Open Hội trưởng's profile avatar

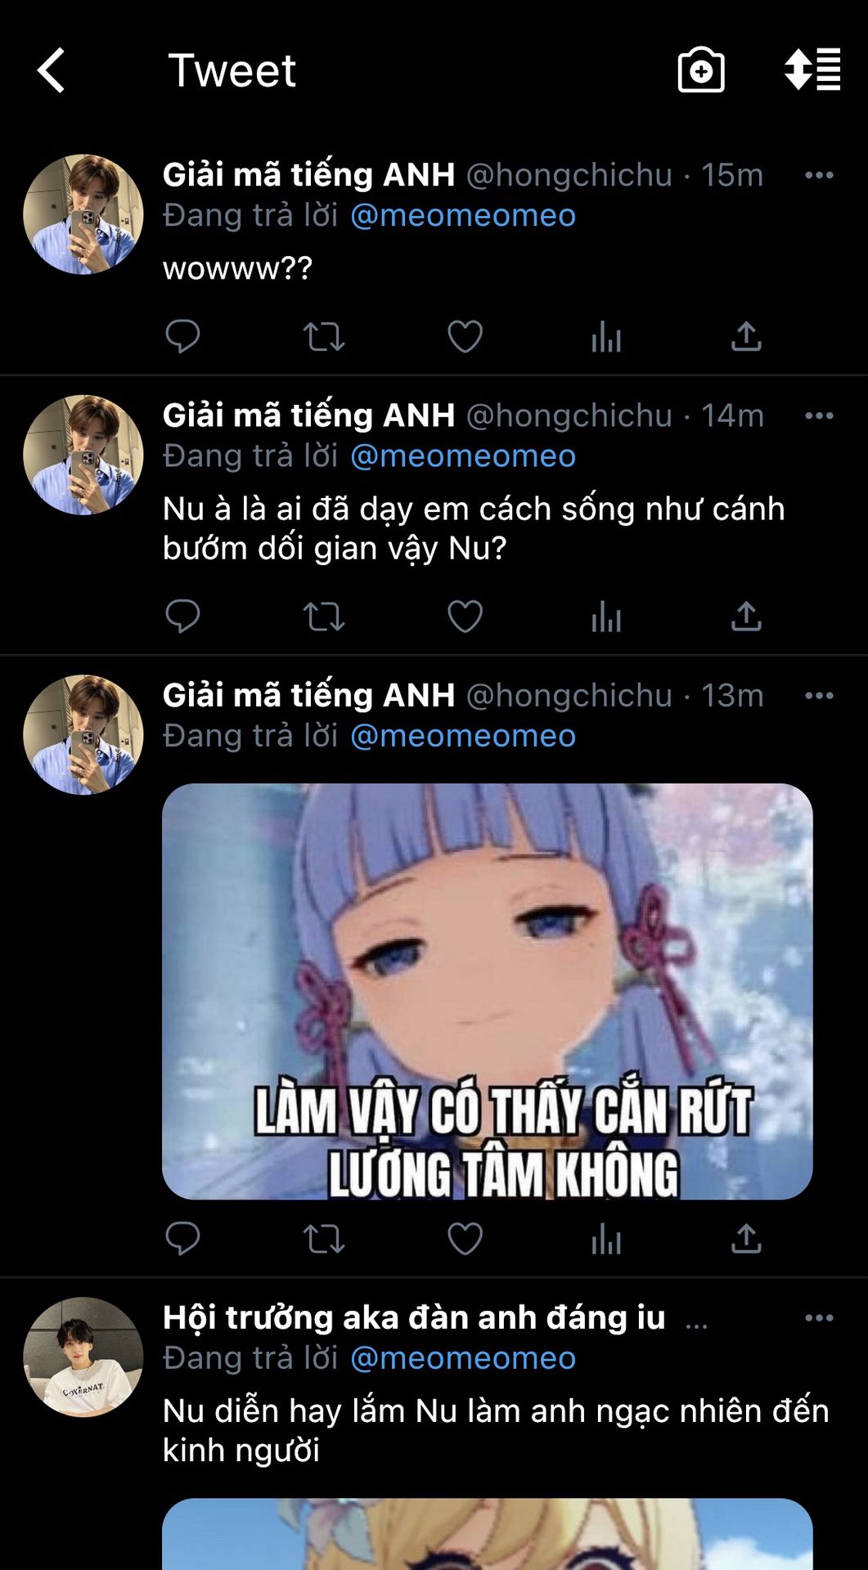click(x=83, y=1357)
